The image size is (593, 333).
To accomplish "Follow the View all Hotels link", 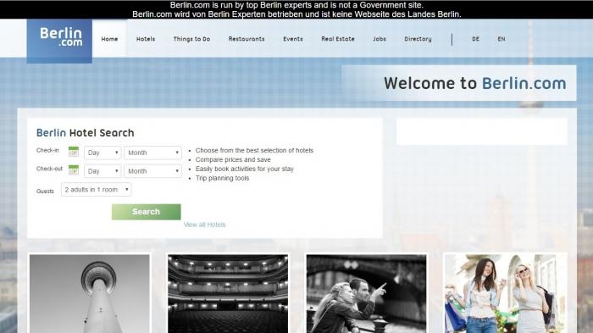I will [x=205, y=225].
